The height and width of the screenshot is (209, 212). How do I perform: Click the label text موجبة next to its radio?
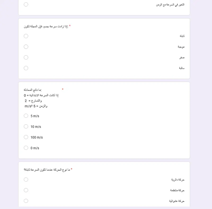[x=182, y=46]
